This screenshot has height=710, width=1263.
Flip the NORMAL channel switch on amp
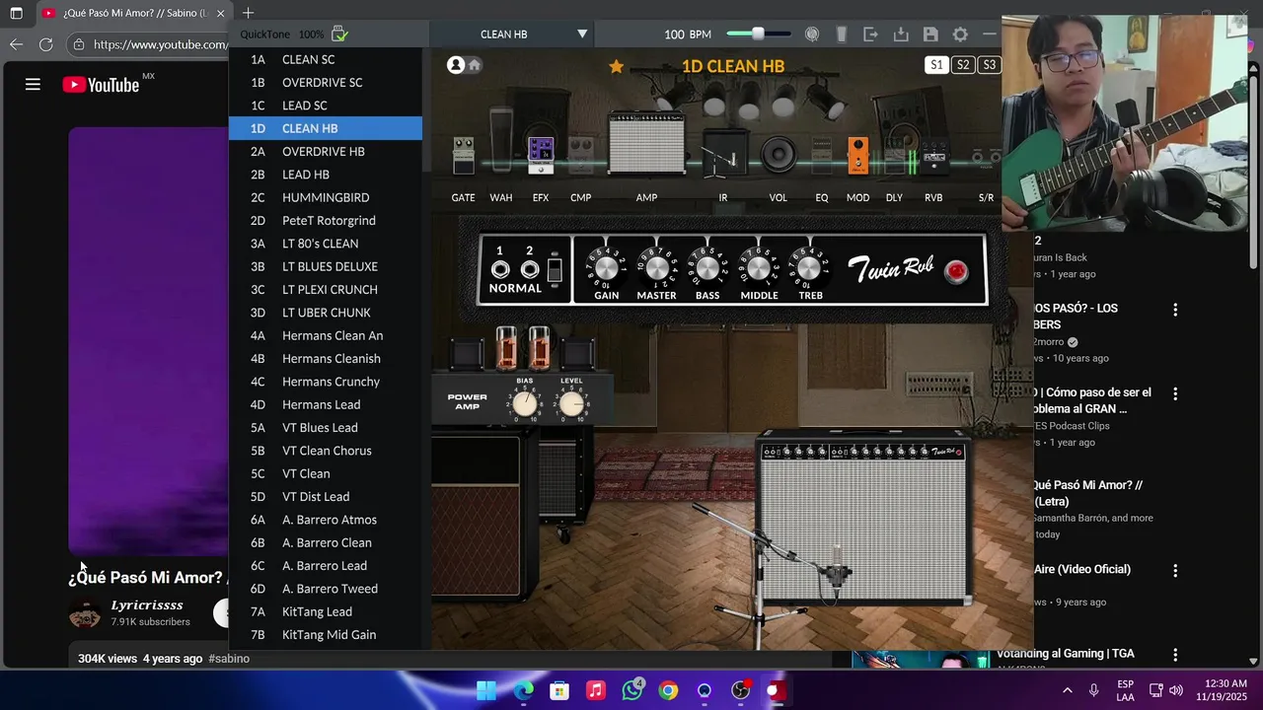point(555,268)
